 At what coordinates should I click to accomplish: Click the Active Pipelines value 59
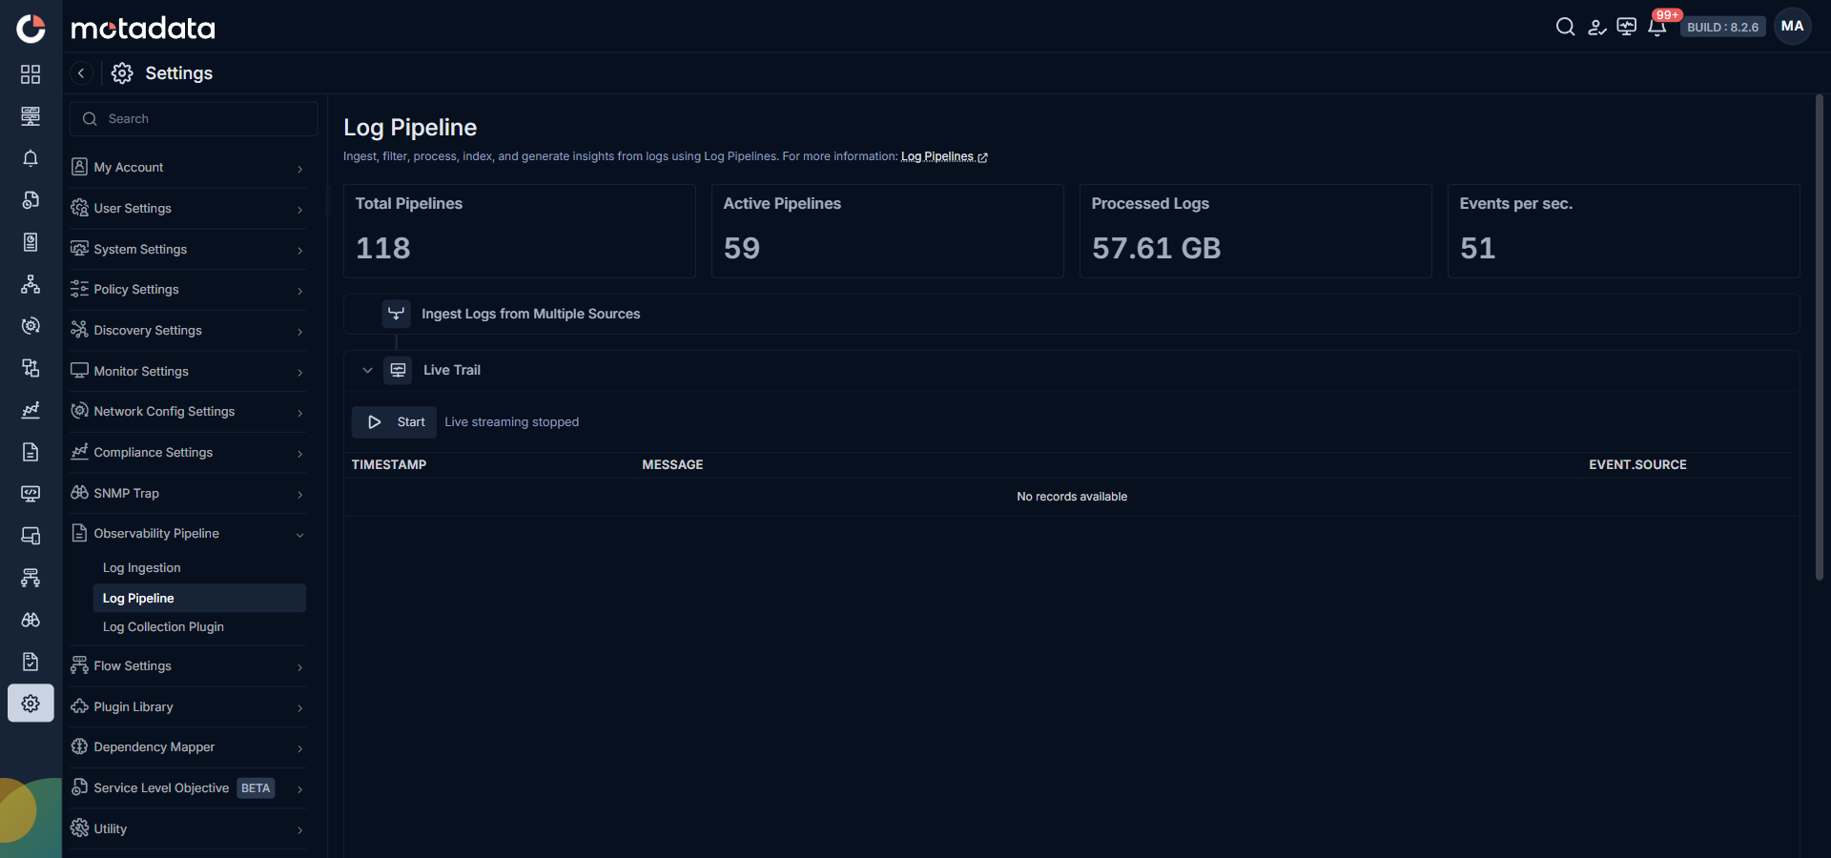(x=742, y=248)
